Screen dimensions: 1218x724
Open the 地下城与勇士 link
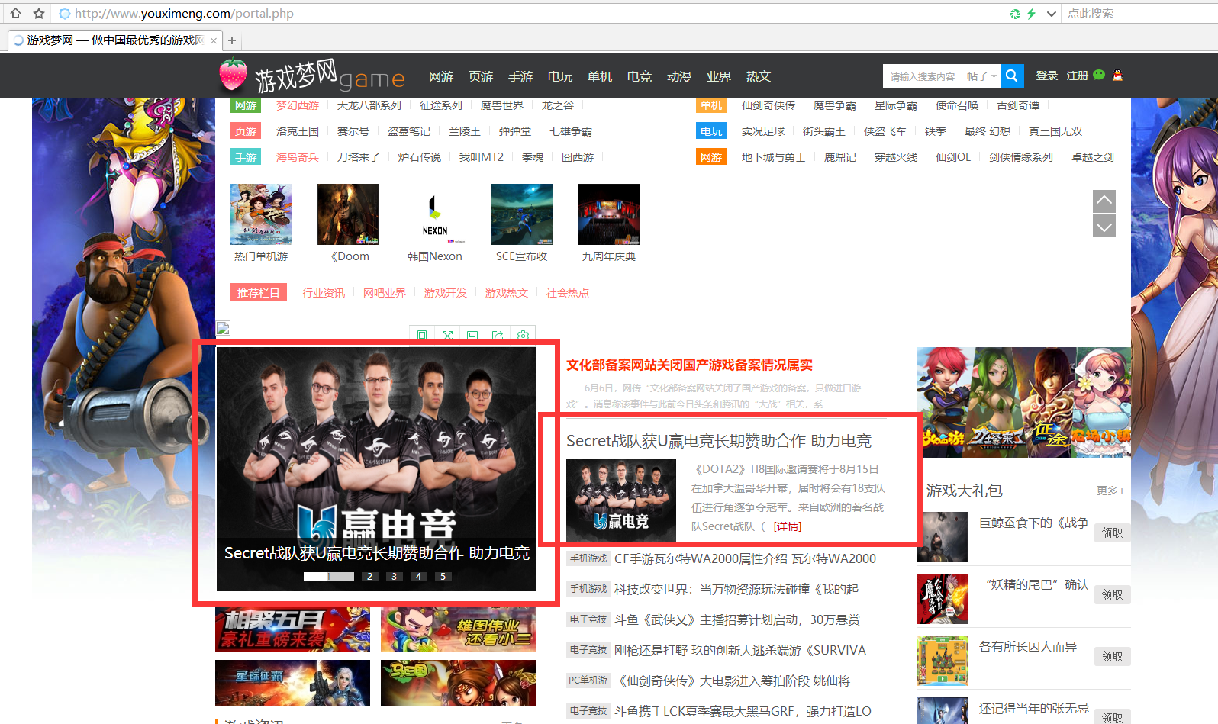773,157
